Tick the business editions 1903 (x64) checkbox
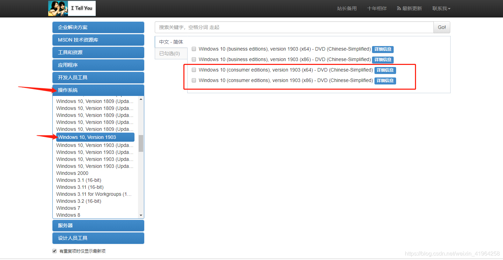The image size is (503, 260). click(x=194, y=49)
